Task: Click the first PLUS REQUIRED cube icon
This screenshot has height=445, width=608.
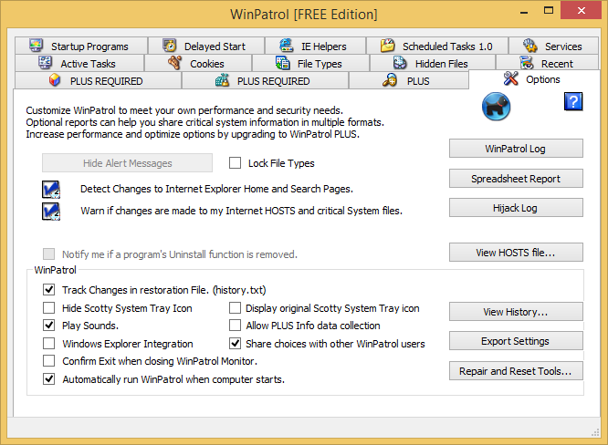Action: tap(55, 80)
